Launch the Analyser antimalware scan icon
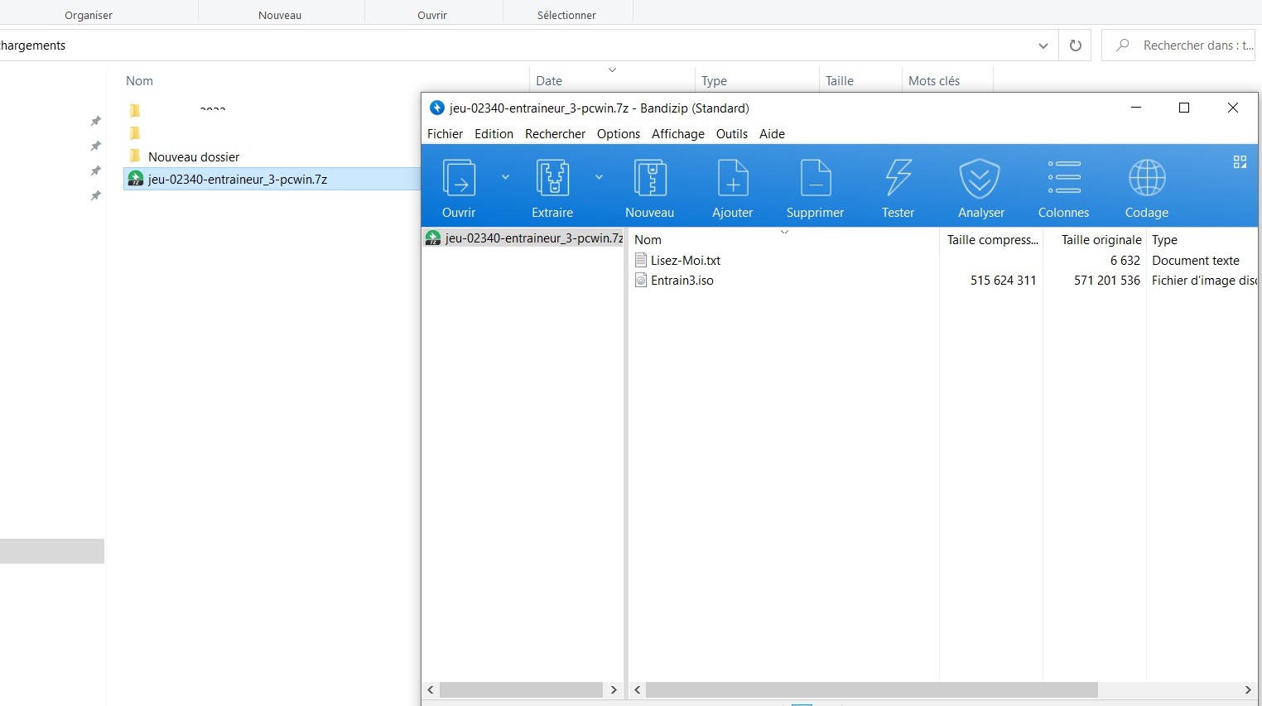 (x=980, y=178)
